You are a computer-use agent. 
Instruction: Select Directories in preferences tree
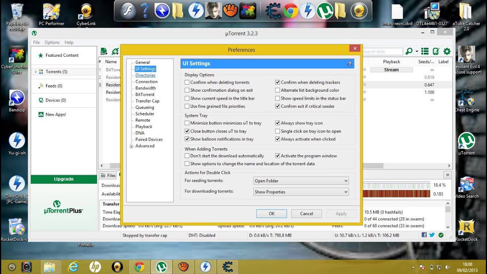click(x=145, y=75)
